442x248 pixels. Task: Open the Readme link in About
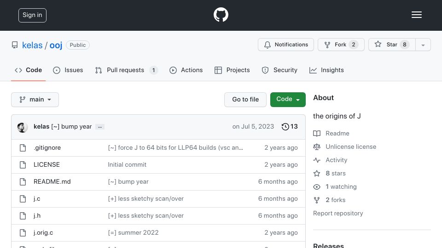(x=337, y=133)
